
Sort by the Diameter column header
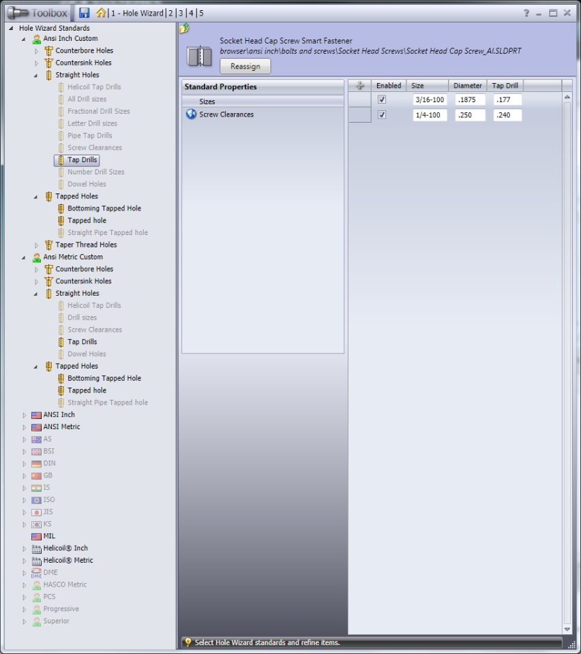[x=468, y=86]
